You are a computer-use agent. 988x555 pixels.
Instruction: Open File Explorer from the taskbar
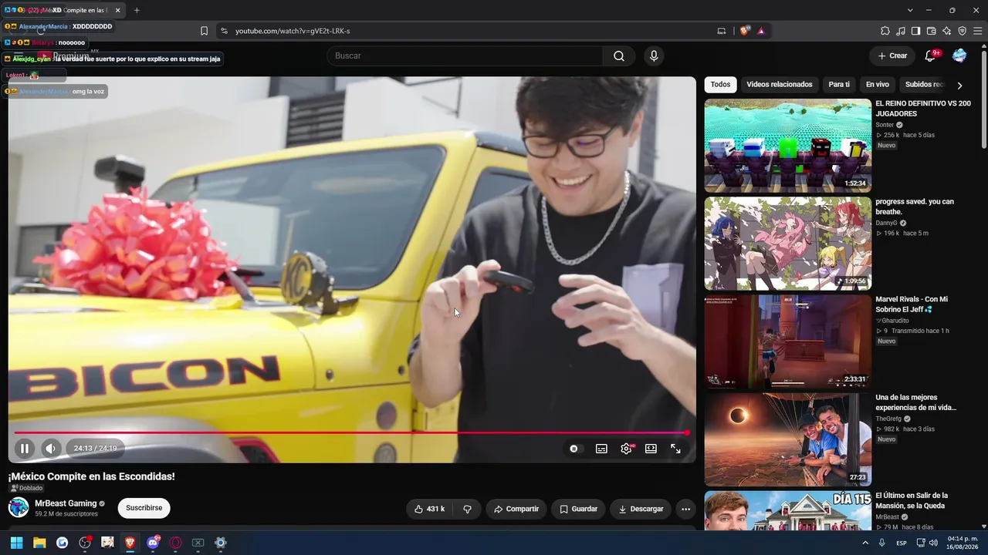pyautogui.click(x=39, y=543)
